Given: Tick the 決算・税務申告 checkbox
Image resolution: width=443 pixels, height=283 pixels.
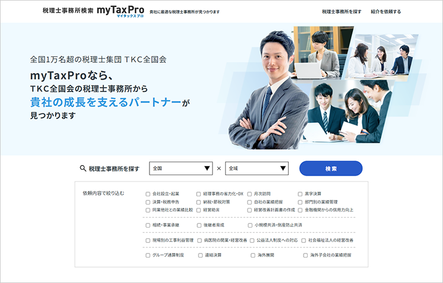Looking at the screenshot, I should 148,202.
